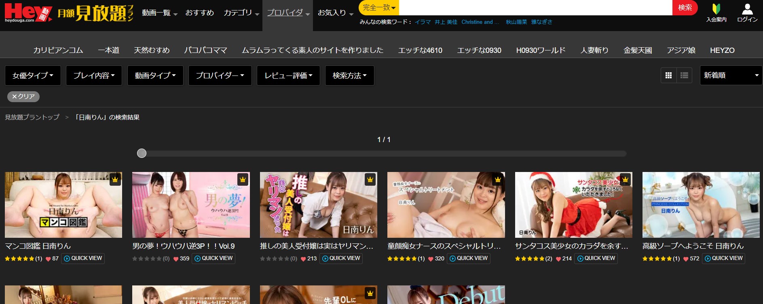Viewport: 763px width, 304px height.
Task: Clear filters with the ×クリア button
Action: pos(23,96)
